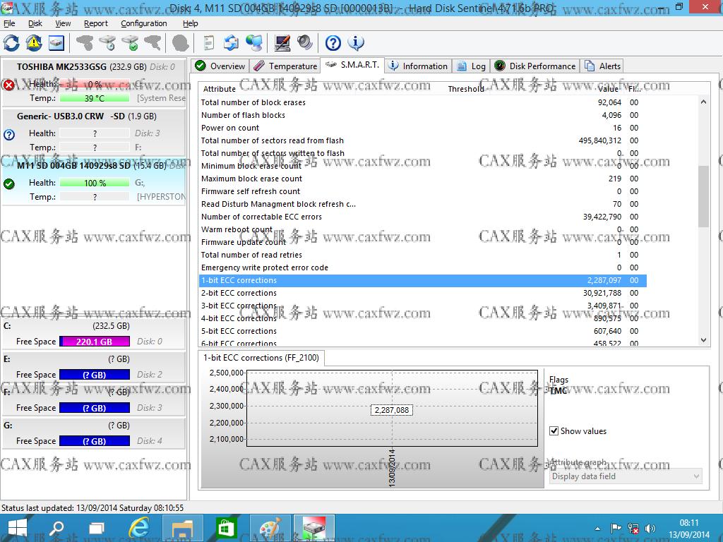Open the Information tab

tap(418, 66)
